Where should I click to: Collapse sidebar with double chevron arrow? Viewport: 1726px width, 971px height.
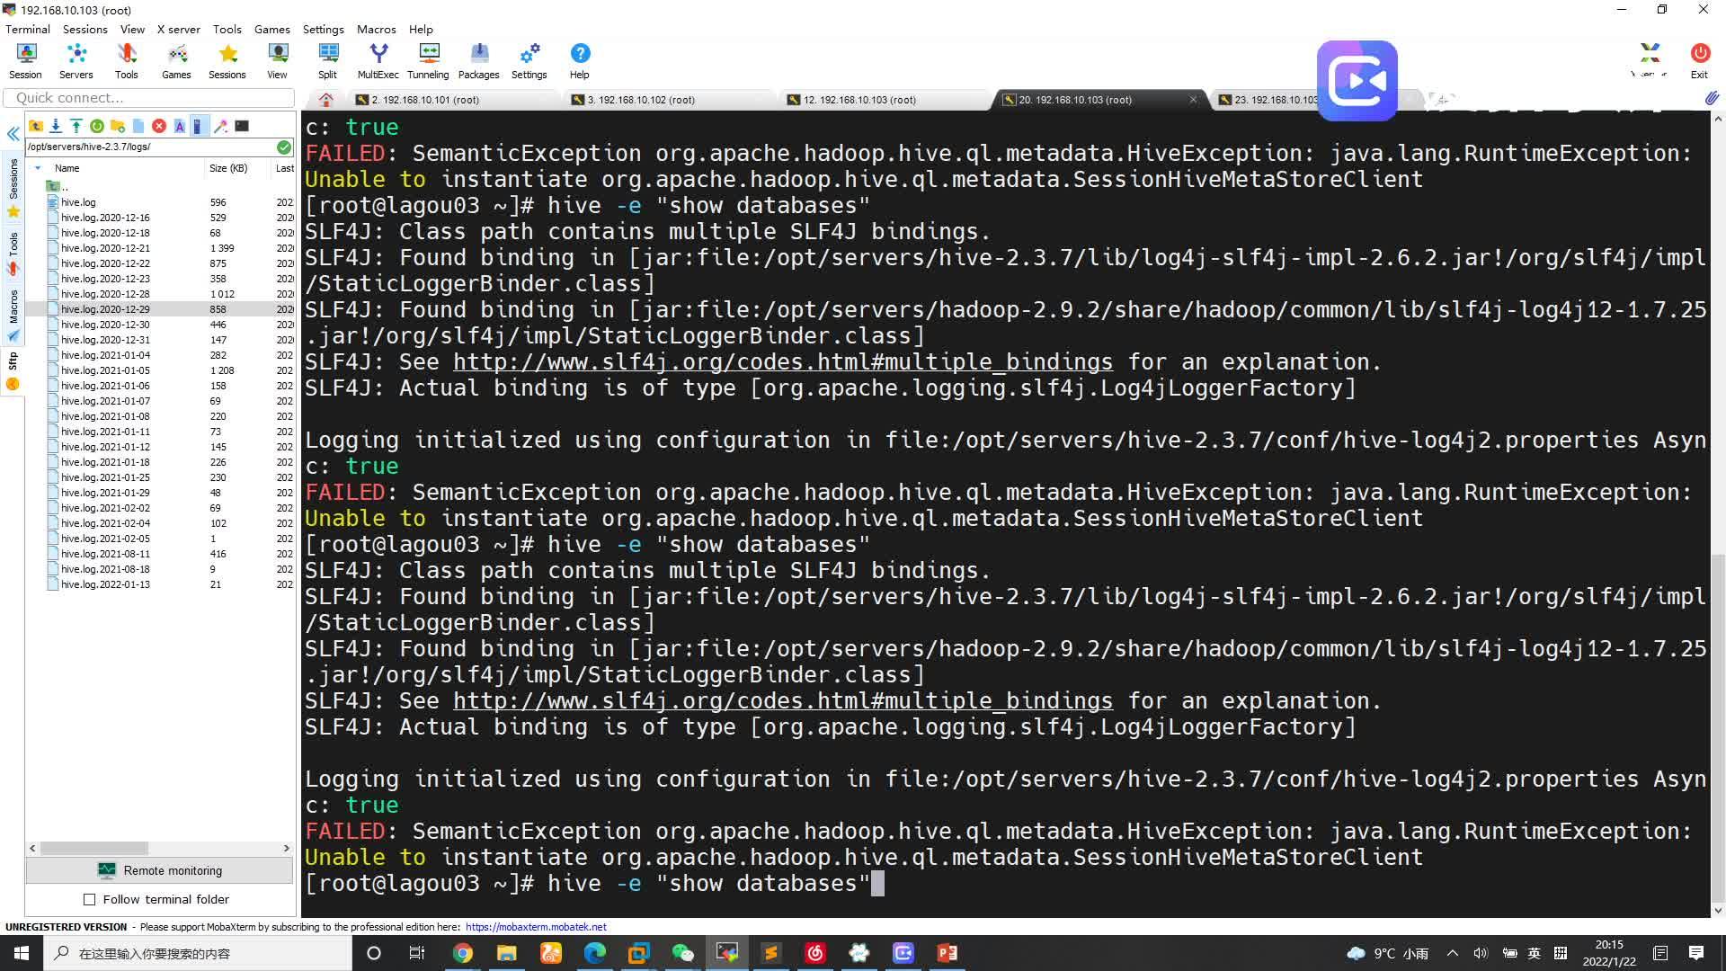(13, 134)
